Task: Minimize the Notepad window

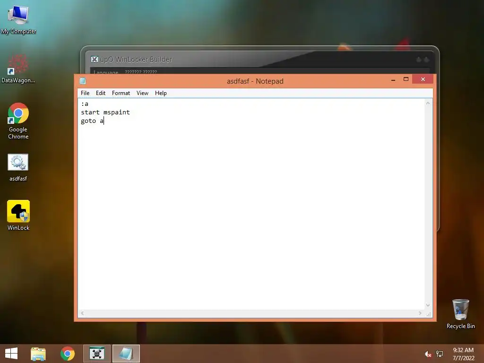Action: [x=393, y=79]
